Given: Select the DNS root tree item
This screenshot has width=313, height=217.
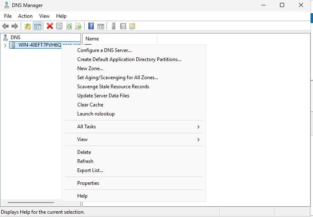Looking at the screenshot, I should pyautogui.click(x=15, y=37).
